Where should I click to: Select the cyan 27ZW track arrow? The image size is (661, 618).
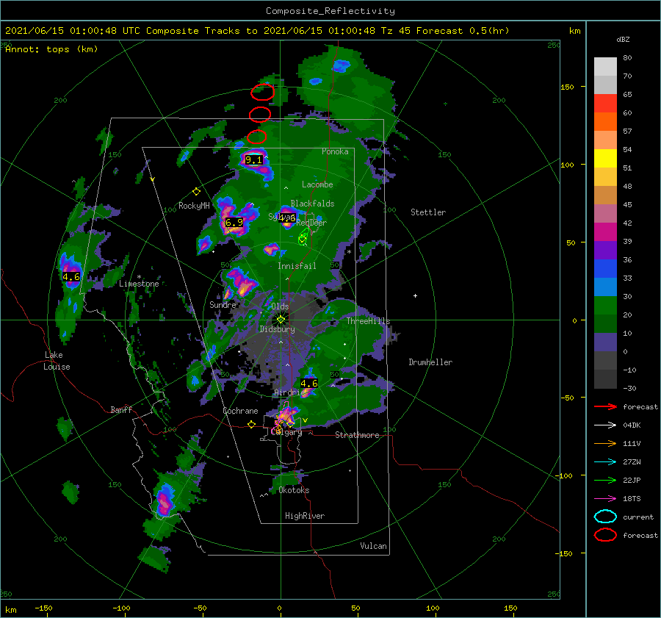(x=605, y=462)
